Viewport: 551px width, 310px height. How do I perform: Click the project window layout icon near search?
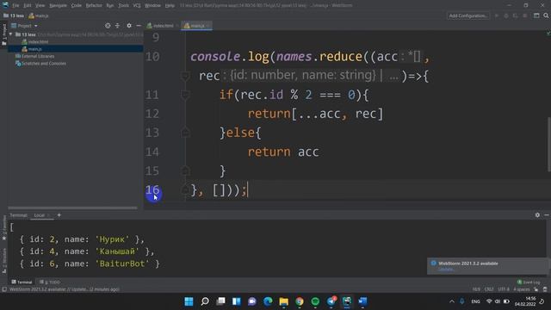536,15
